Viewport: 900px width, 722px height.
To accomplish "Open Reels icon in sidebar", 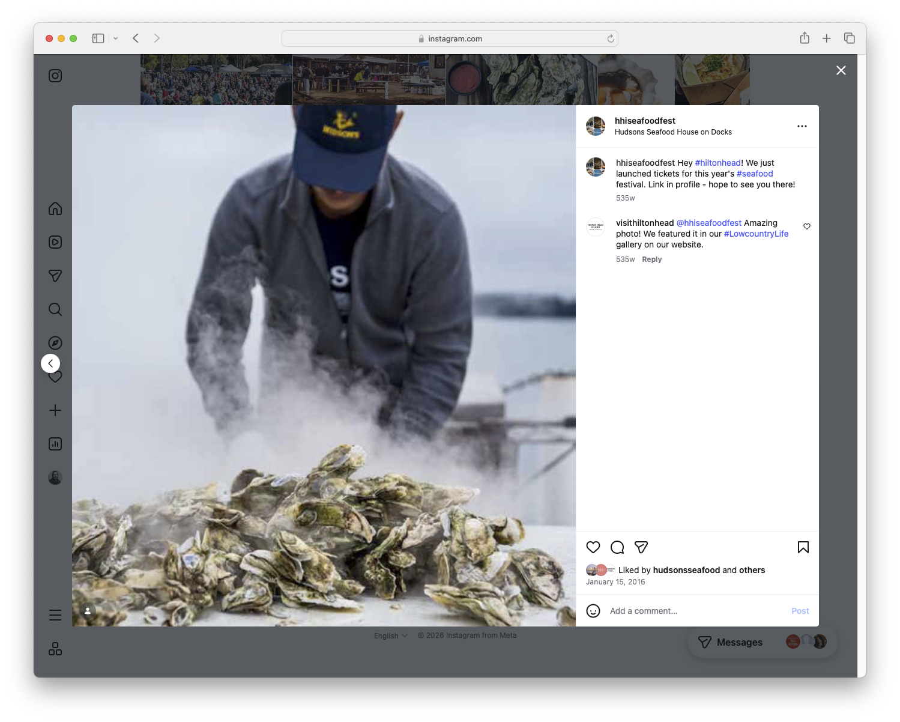I will click(55, 242).
